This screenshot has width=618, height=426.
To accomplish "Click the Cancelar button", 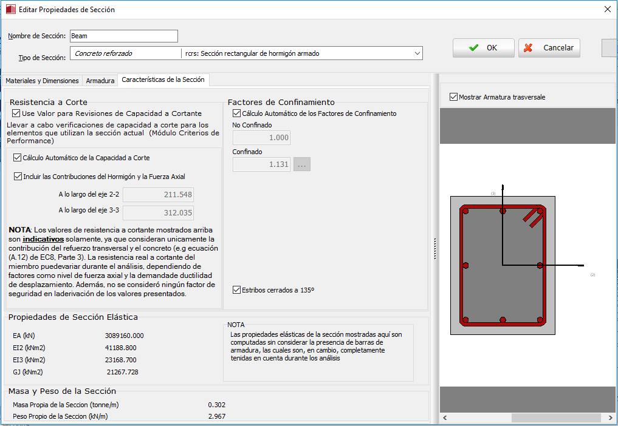I will coord(549,48).
